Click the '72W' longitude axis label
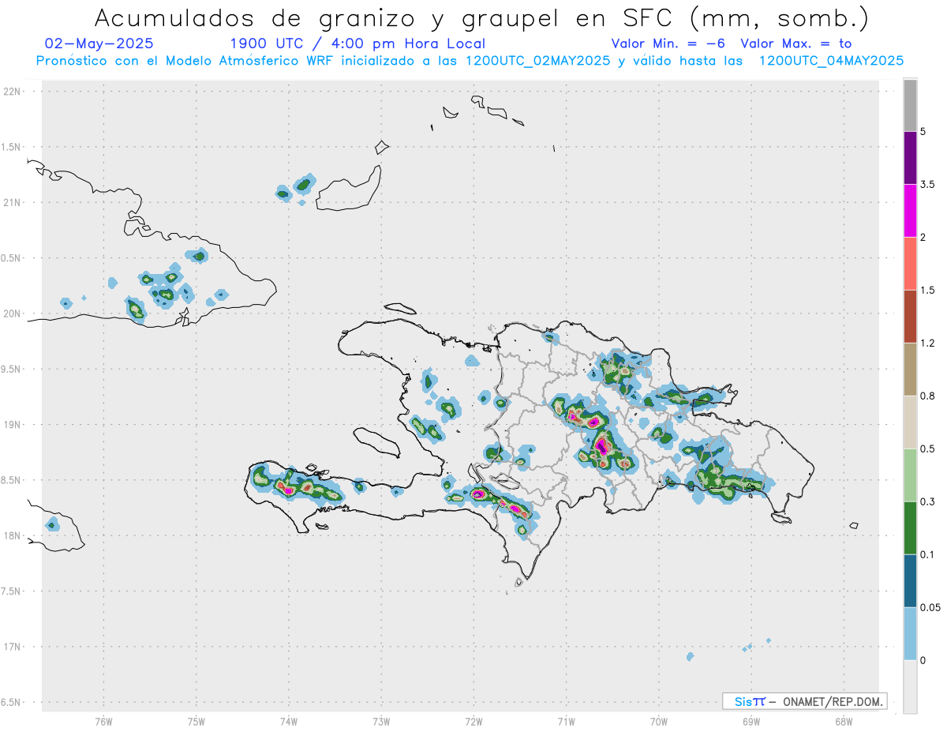This screenshot has width=947, height=732. pos(473,721)
